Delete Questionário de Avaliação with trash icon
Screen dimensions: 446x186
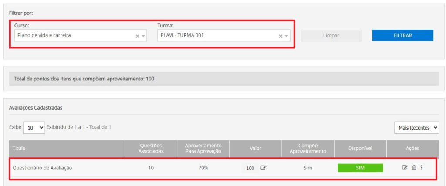(x=414, y=168)
